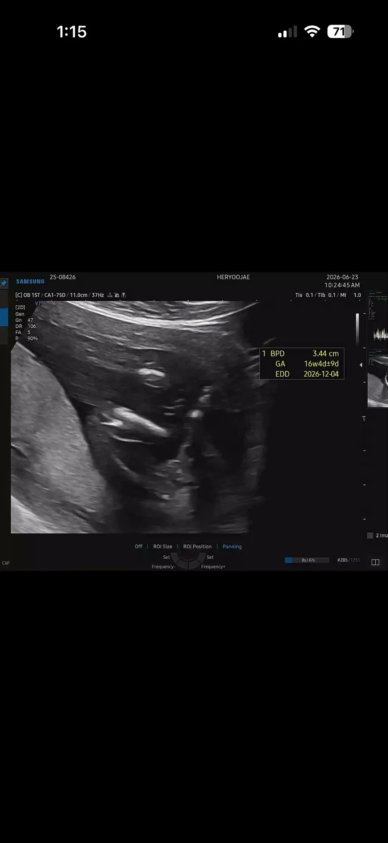Image resolution: width=388 pixels, height=843 pixels.
Task: Click the 11.0cm depth value
Action: pos(79,295)
